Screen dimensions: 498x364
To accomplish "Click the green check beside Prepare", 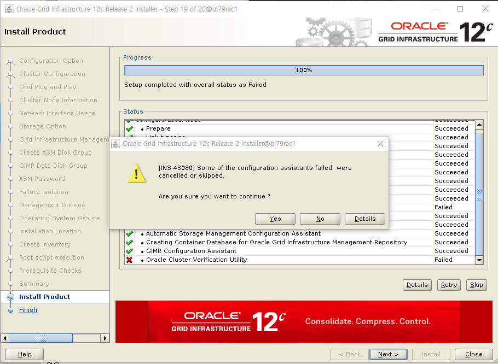I will click(x=129, y=129).
